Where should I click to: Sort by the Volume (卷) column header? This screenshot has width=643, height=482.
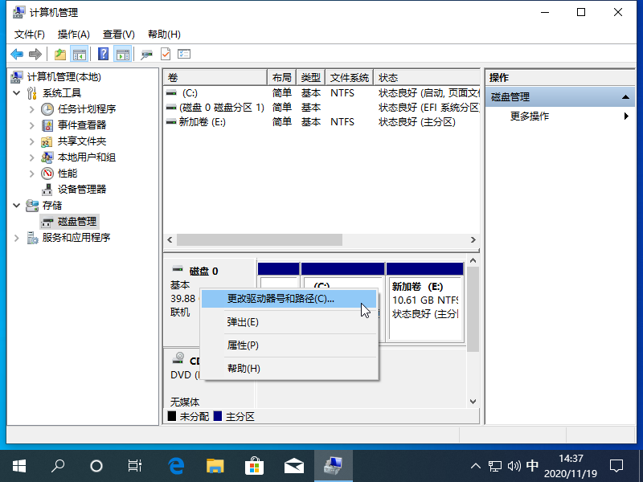(x=215, y=77)
